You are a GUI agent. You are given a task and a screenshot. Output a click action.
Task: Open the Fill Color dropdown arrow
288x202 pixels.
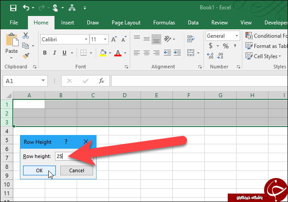(110, 53)
